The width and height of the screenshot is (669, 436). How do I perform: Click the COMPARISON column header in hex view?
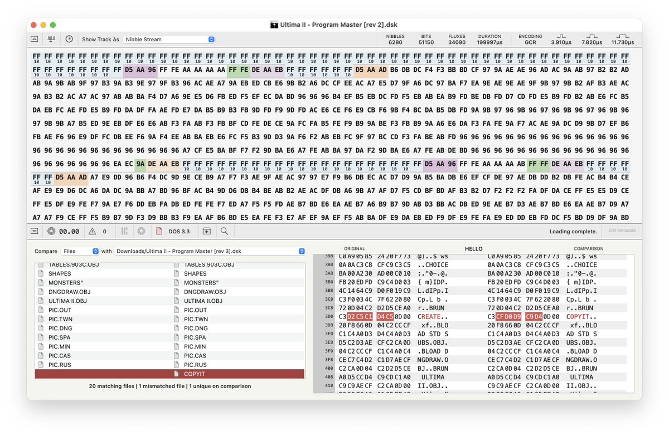(589, 249)
